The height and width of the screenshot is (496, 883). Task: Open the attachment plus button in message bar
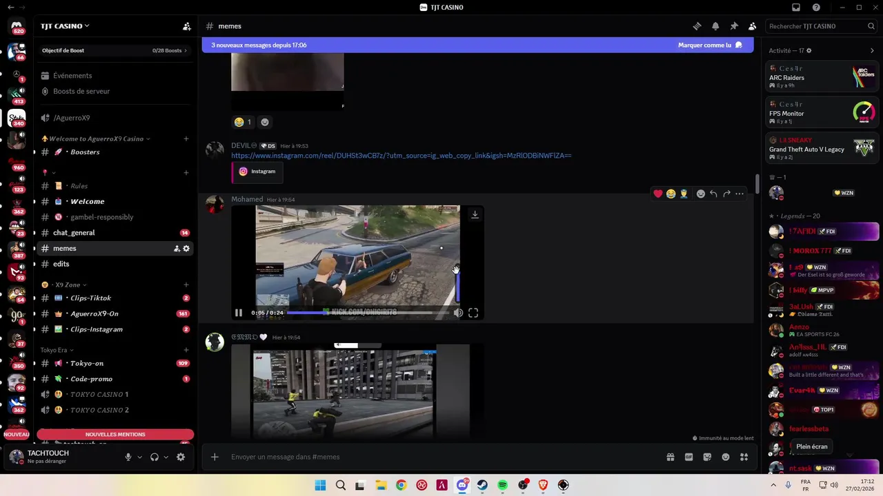click(215, 457)
